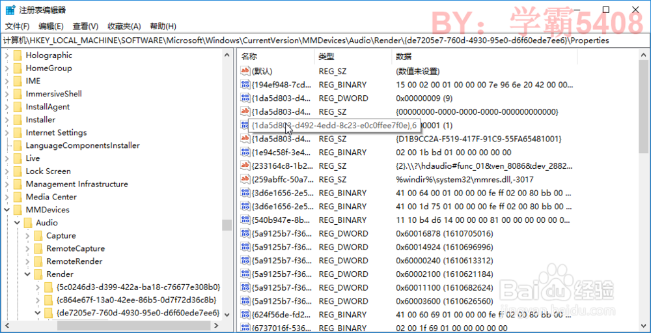
Task: Expand the IME key
Action: (7, 81)
